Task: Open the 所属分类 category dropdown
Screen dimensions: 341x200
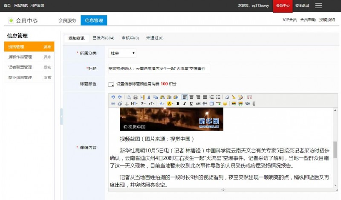Action: tap(122, 53)
